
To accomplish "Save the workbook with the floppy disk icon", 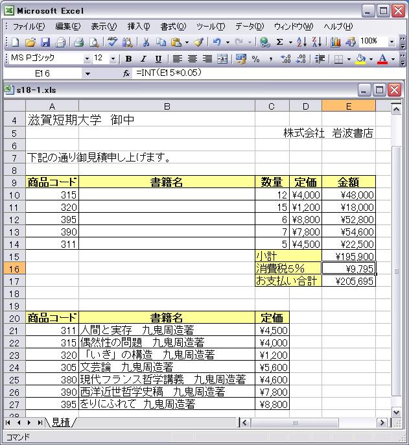I will 45,43.
